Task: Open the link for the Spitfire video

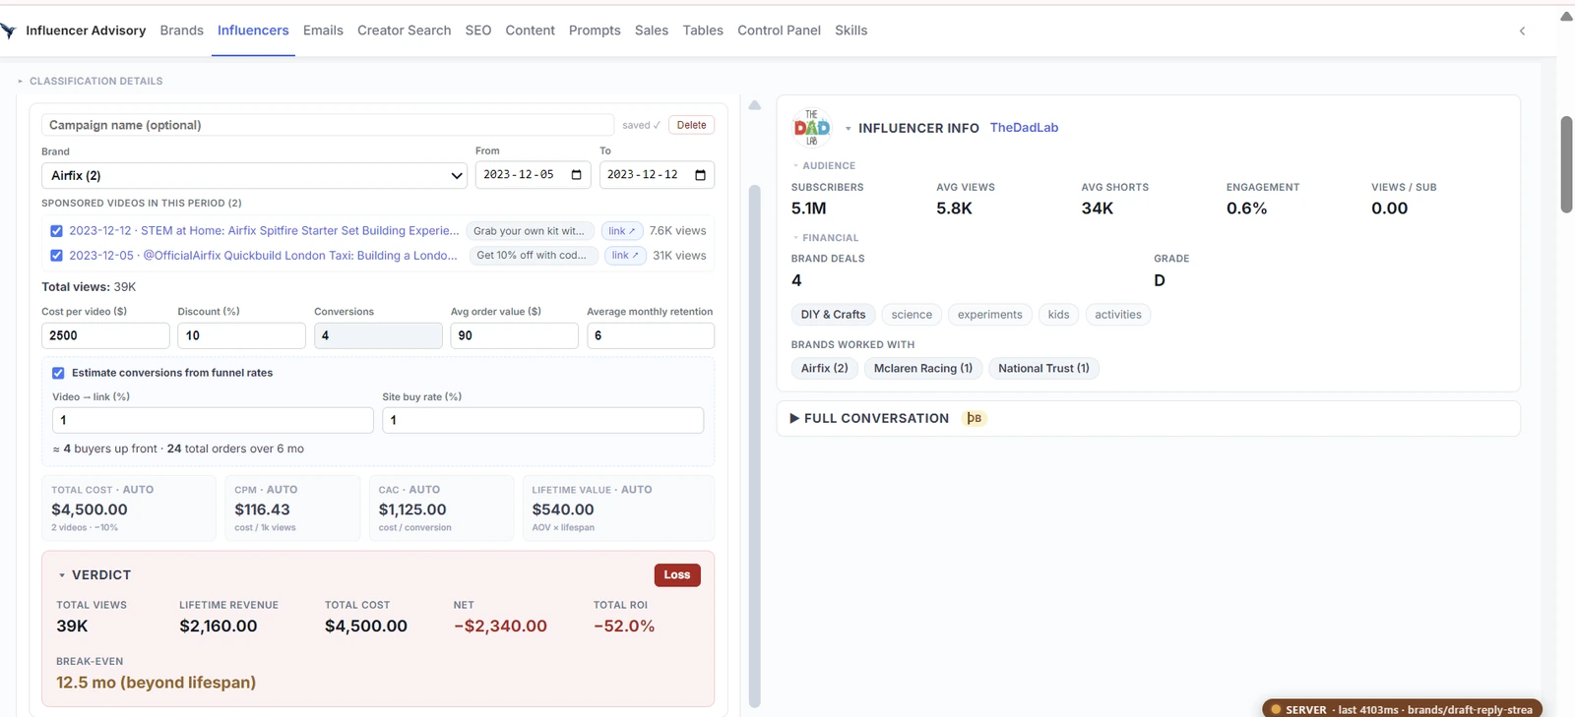Action: tap(622, 231)
